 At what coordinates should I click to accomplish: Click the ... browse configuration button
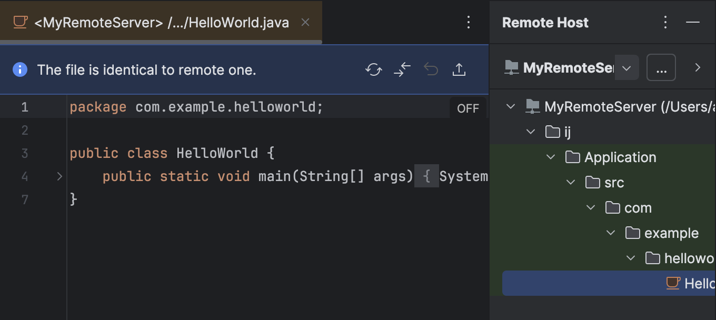661,67
